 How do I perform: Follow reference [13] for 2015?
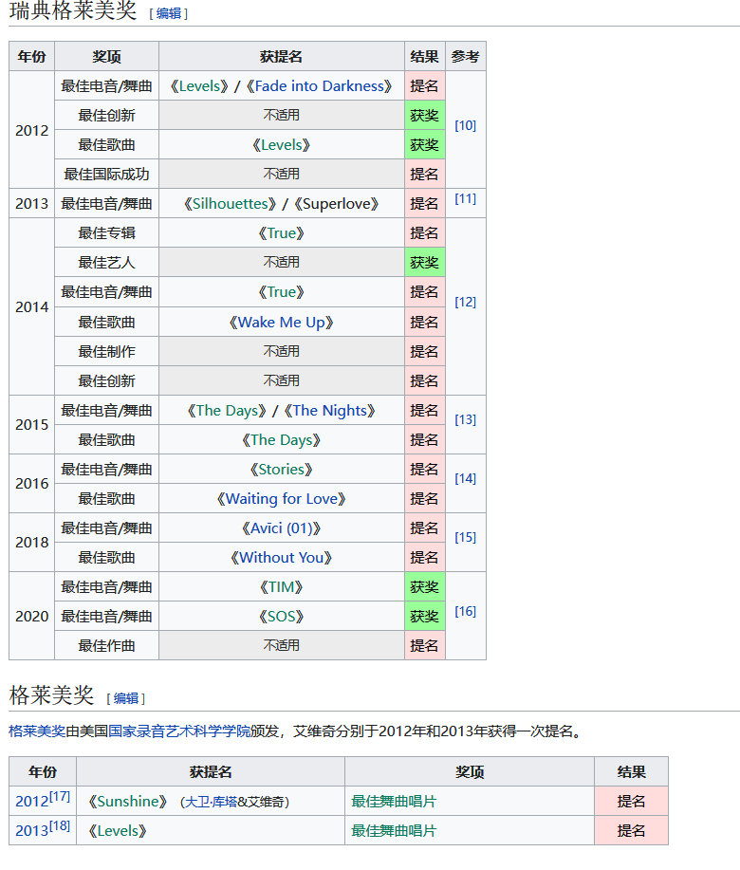(466, 419)
